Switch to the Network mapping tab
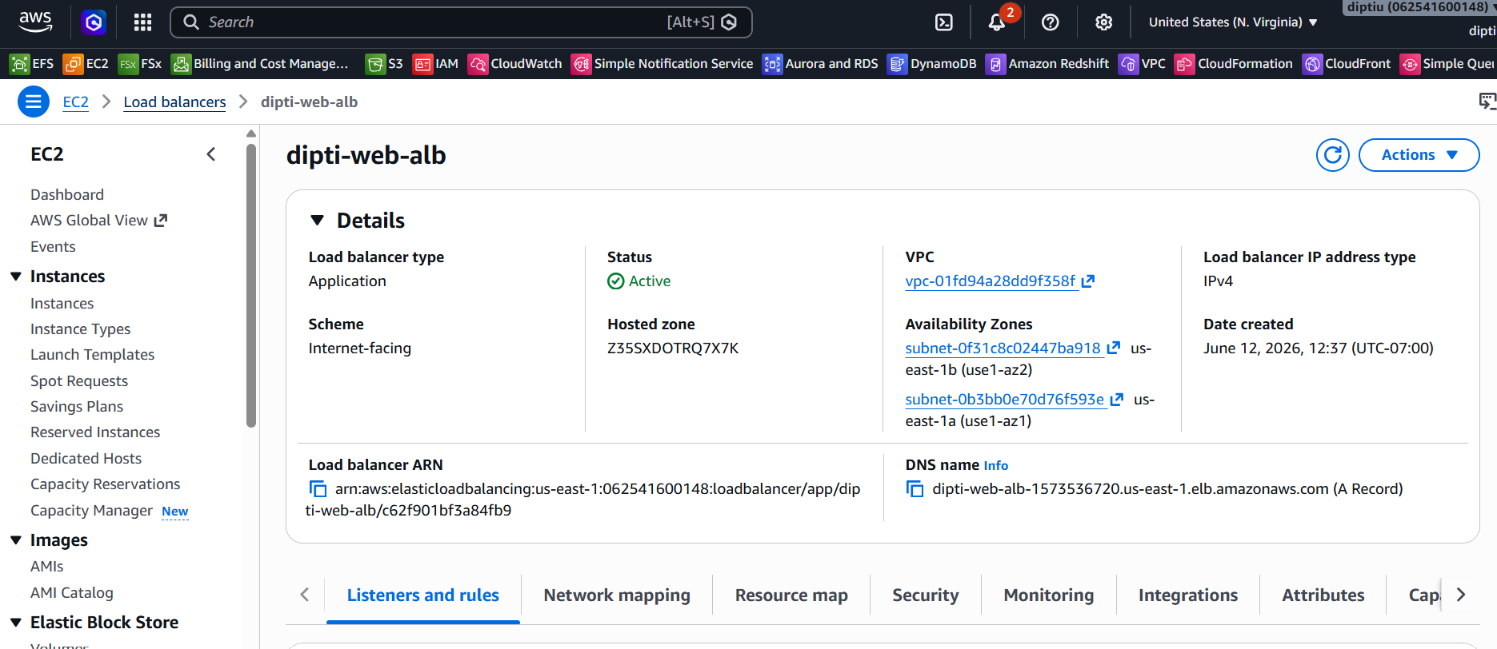This screenshot has height=649, width=1497. tap(617, 595)
